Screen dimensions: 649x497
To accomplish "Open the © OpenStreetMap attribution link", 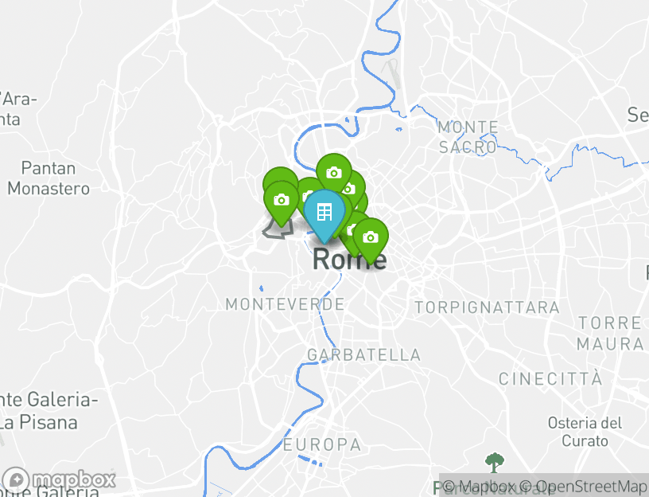I will click(x=582, y=487).
